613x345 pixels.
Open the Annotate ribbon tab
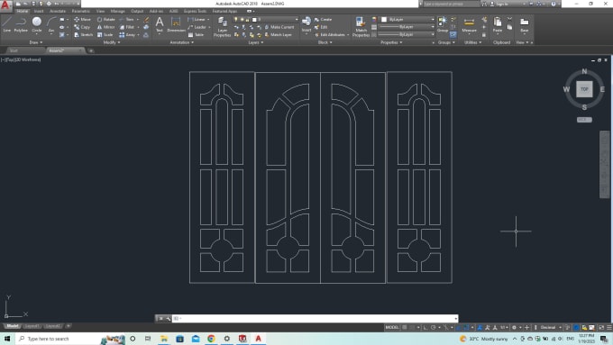tap(58, 11)
